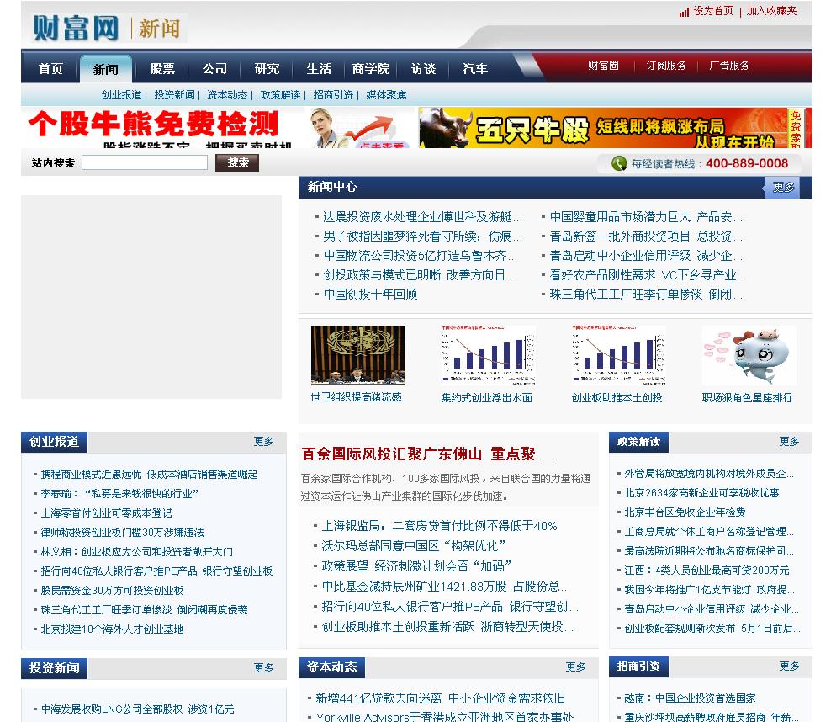Viewport: 831px width, 722px height.
Task: Open the 创业板助推本土创投 chart thumbnail
Action: point(618,355)
